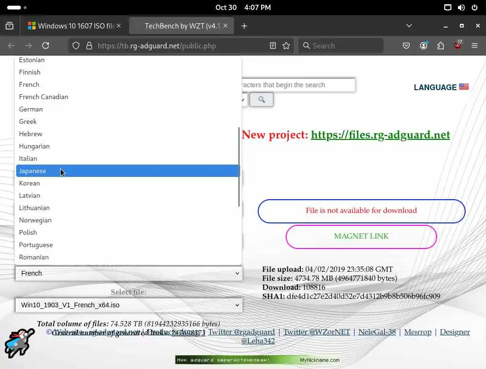
Task: Select French Canadian option
Action: click(x=128, y=97)
